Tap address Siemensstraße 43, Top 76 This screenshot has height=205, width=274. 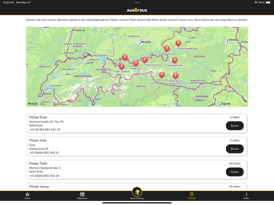[x=46, y=122]
